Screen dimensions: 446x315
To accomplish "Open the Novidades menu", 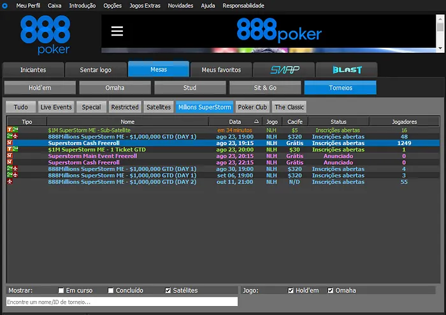I will 180,5.
